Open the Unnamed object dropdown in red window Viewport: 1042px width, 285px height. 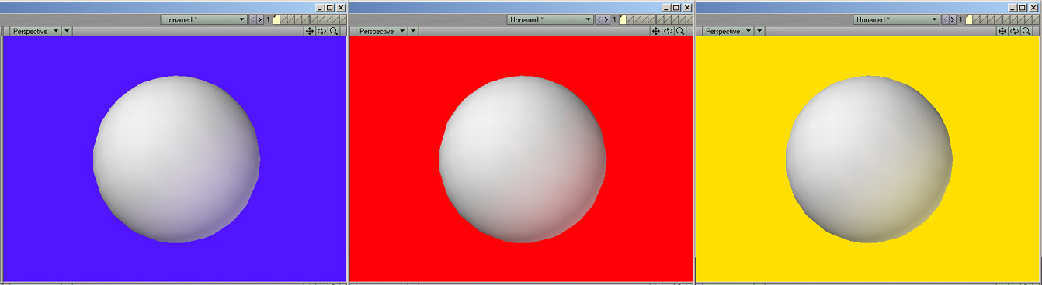[x=551, y=19]
